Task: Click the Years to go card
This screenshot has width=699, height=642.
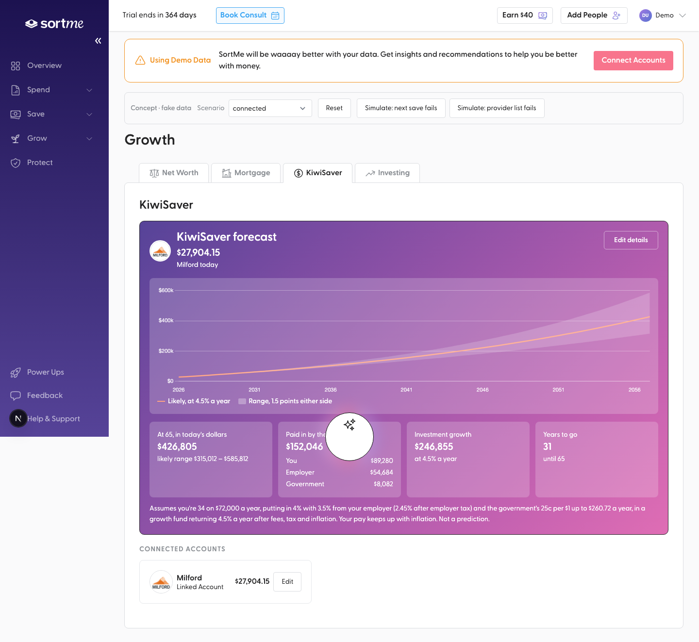Action: click(x=597, y=460)
